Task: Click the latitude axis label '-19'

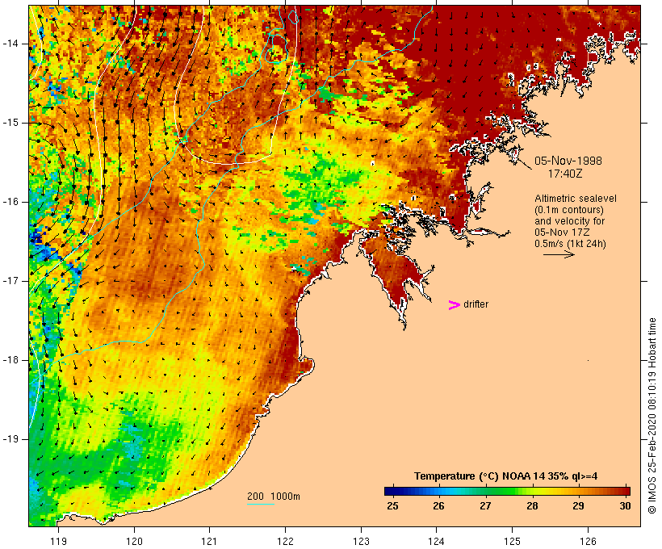Action: pos(10,439)
